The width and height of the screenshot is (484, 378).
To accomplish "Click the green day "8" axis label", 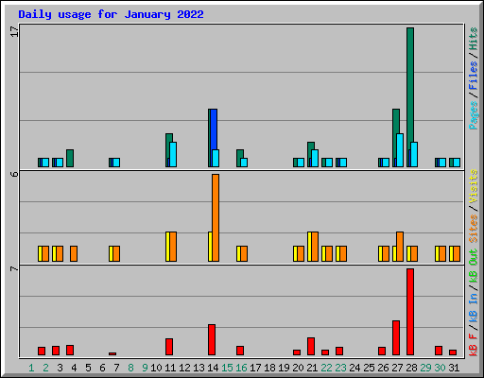I will [x=130, y=368].
